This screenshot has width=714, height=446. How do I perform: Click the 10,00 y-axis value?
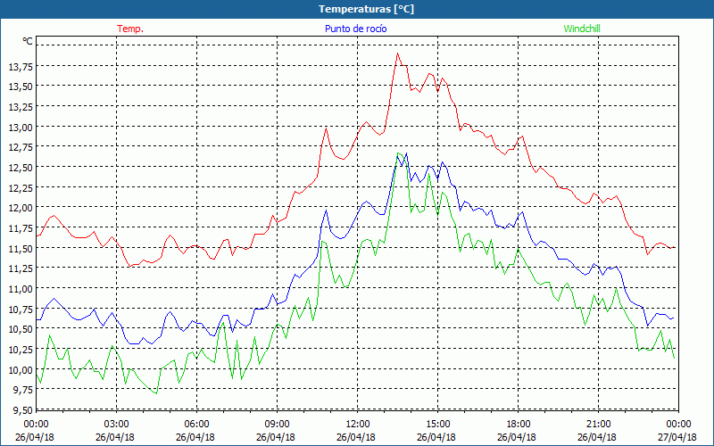point(21,369)
